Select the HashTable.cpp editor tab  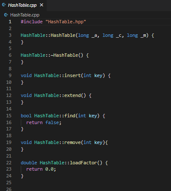point(23,5)
